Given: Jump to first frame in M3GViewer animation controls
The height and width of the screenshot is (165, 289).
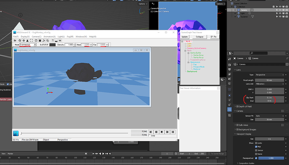Looking at the screenshot, I should coord(151,132).
